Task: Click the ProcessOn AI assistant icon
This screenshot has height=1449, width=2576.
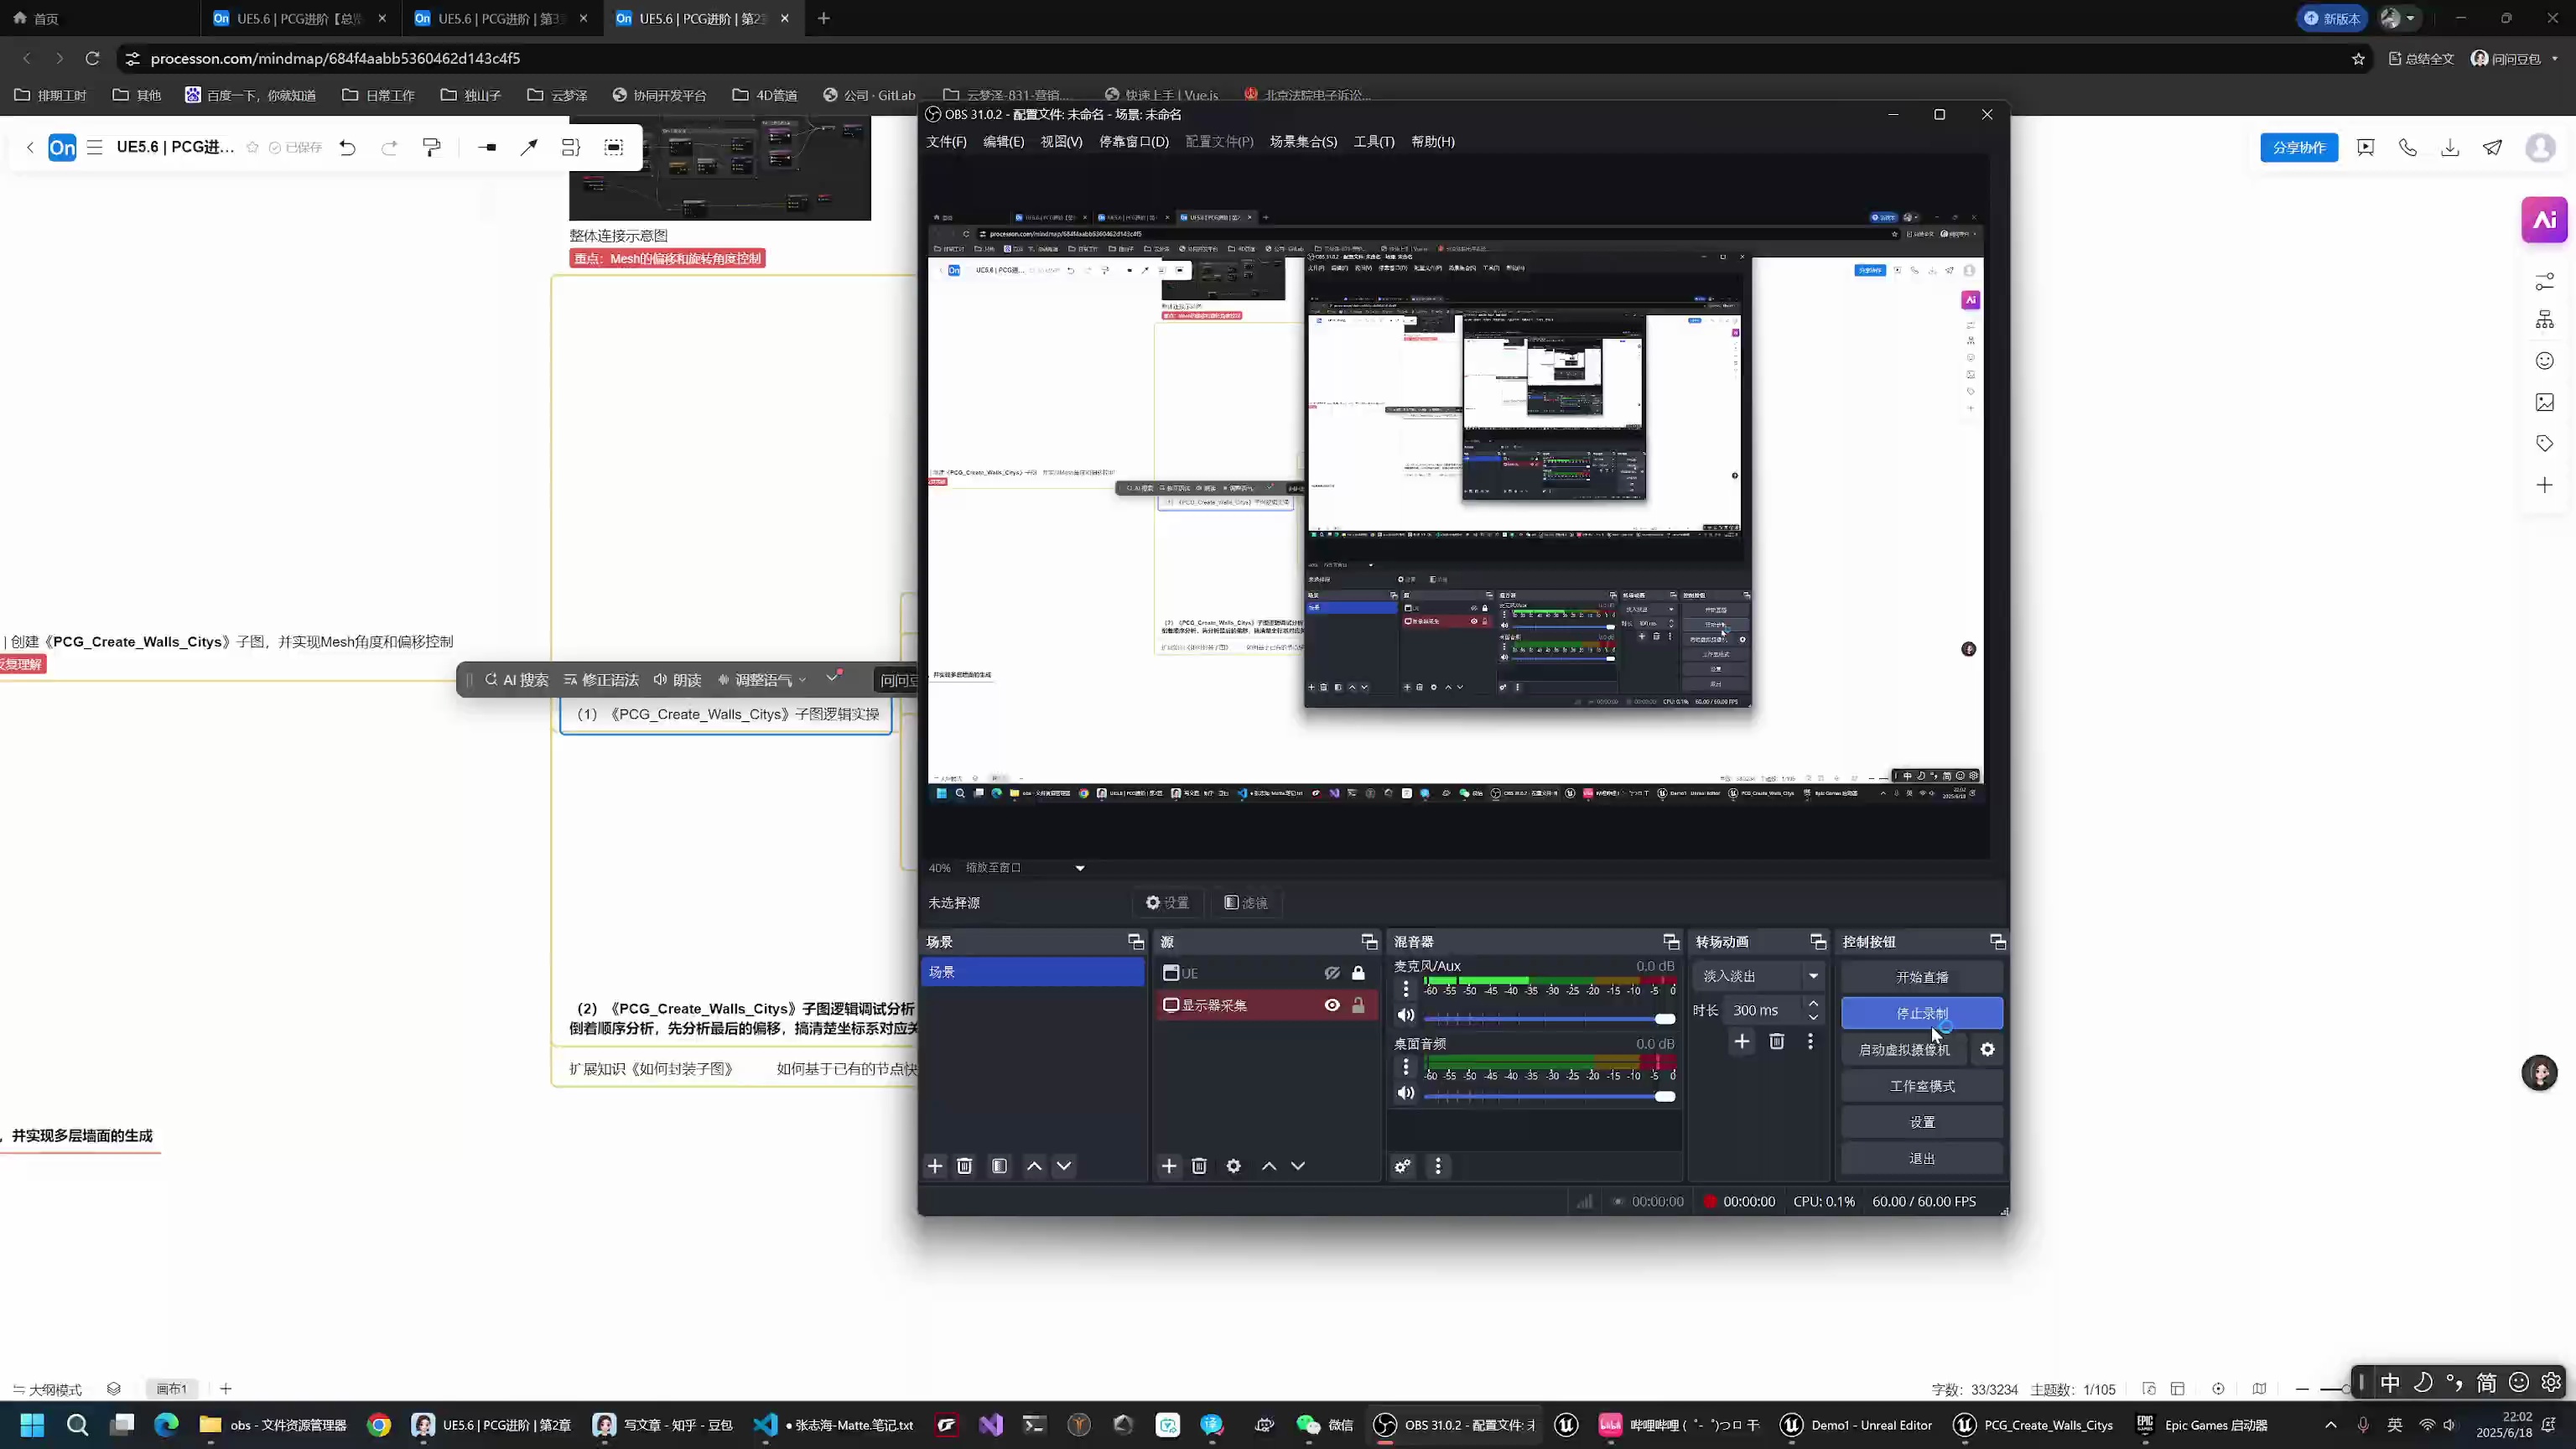Action: point(2544,220)
